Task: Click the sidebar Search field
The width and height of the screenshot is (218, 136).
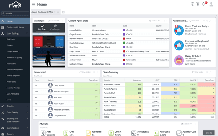Action: point(15,13)
